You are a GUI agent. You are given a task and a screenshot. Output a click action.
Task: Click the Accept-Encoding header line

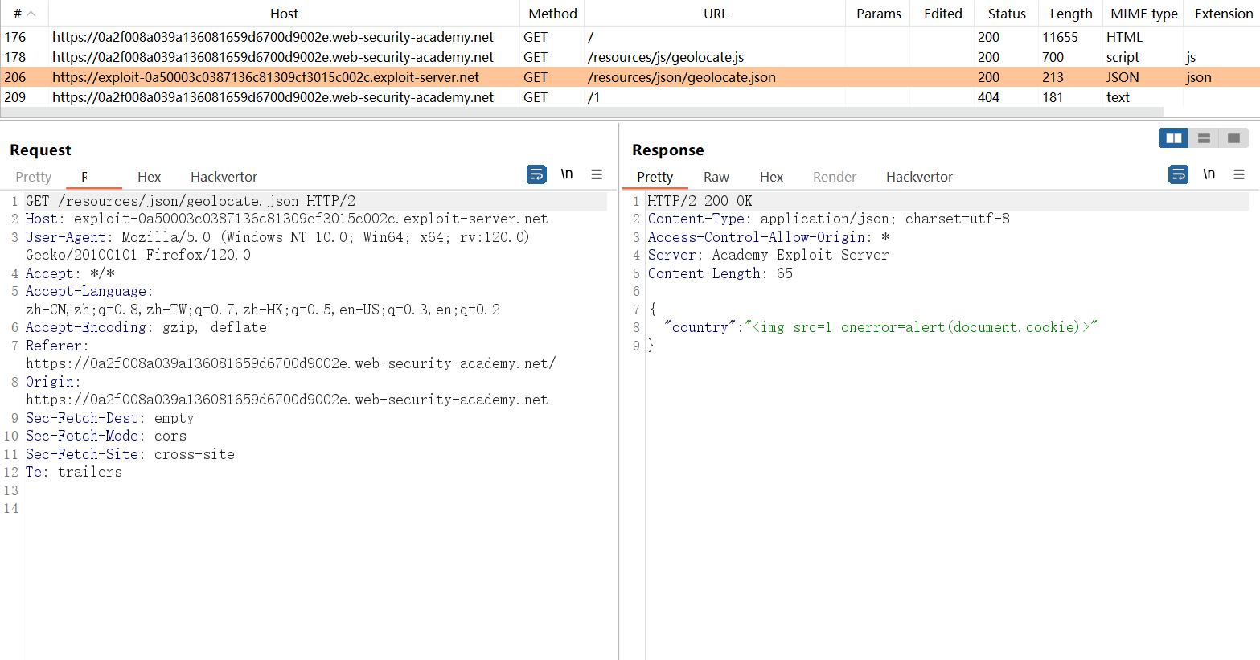click(x=146, y=327)
